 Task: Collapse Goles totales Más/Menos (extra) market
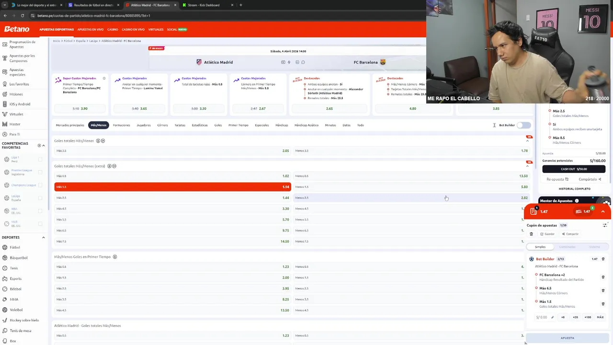[528, 166]
